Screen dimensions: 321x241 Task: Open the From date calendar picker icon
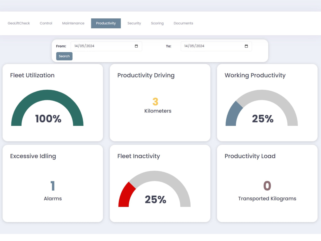coord(136,46)
